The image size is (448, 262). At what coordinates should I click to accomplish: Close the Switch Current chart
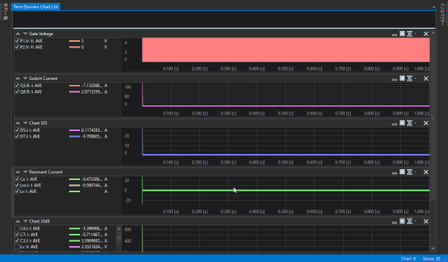pyautogui.click(x=426, y=78)
